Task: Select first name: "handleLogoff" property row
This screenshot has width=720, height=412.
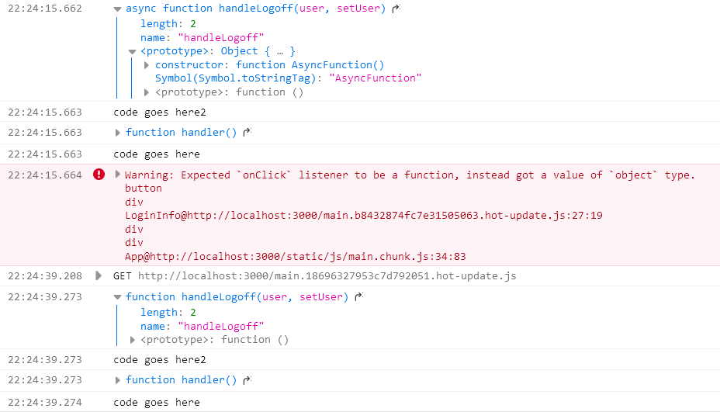Action: coord(202,38)
